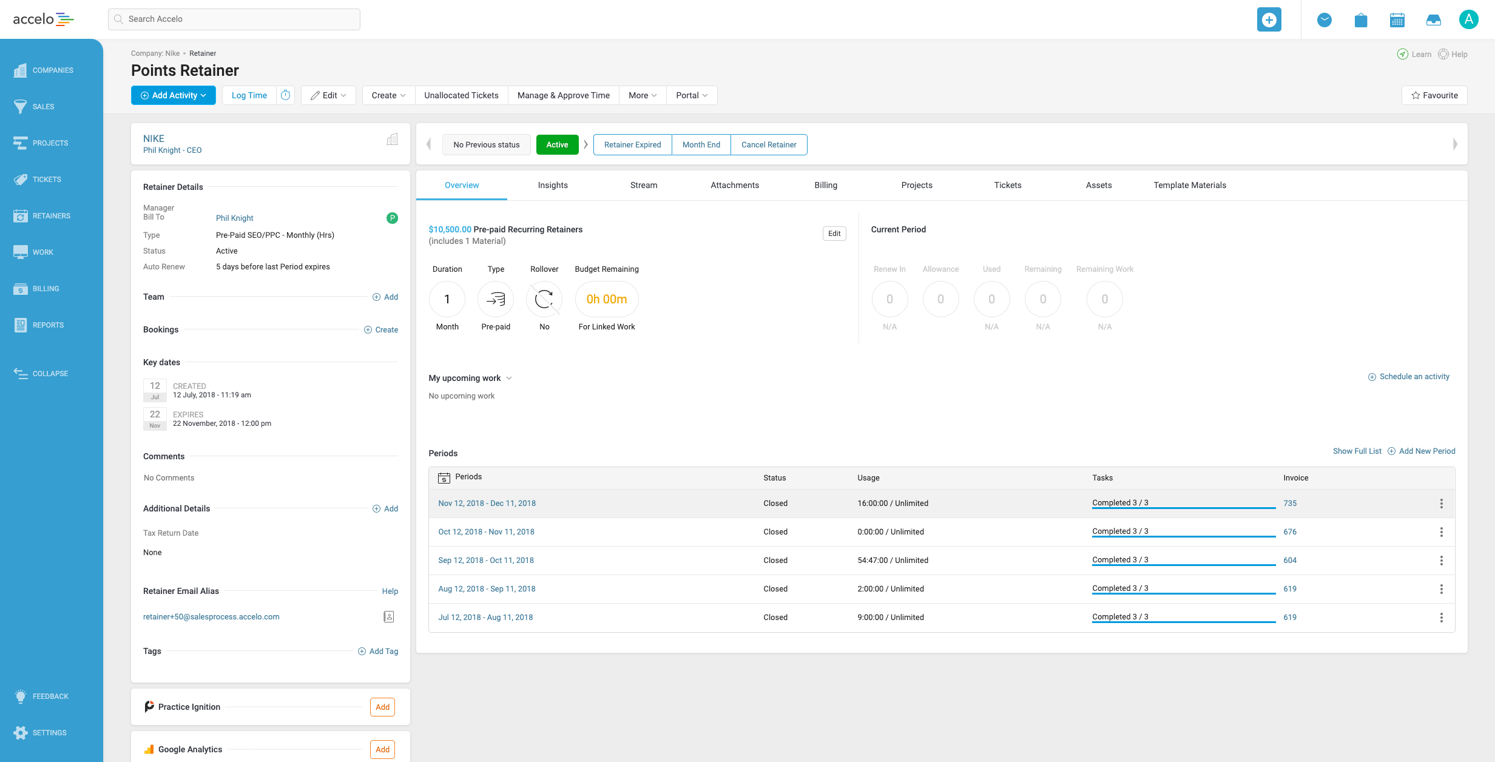Switch to the Insights tab
This screenshot has width=1495, height=762.
point(552,185)
